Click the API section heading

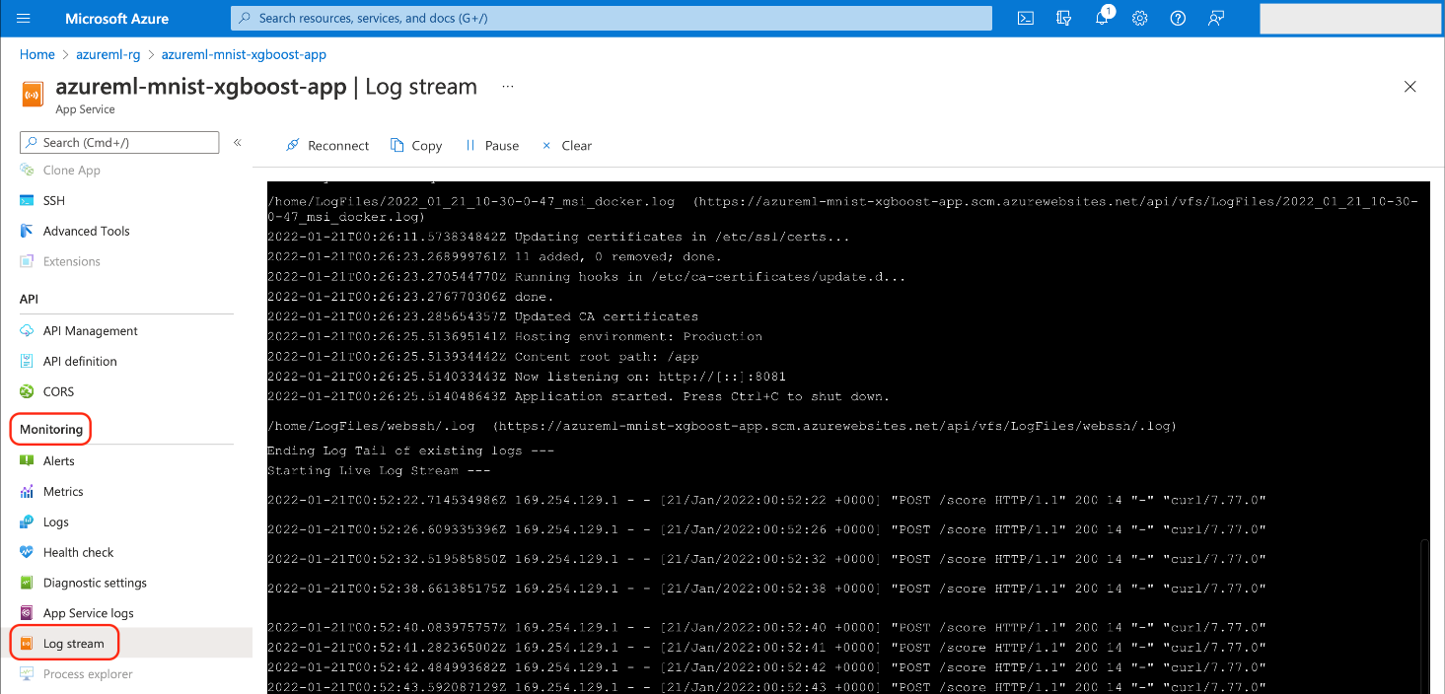click(x=29, y=299)
